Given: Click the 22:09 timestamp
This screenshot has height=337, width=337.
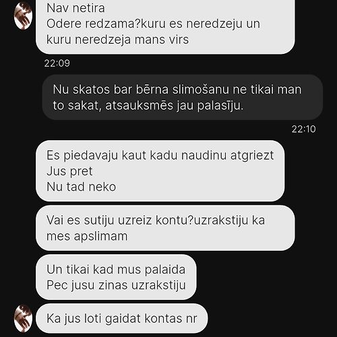Looking at the screenshot, I should pyautogui.click(x=57, y=63).
